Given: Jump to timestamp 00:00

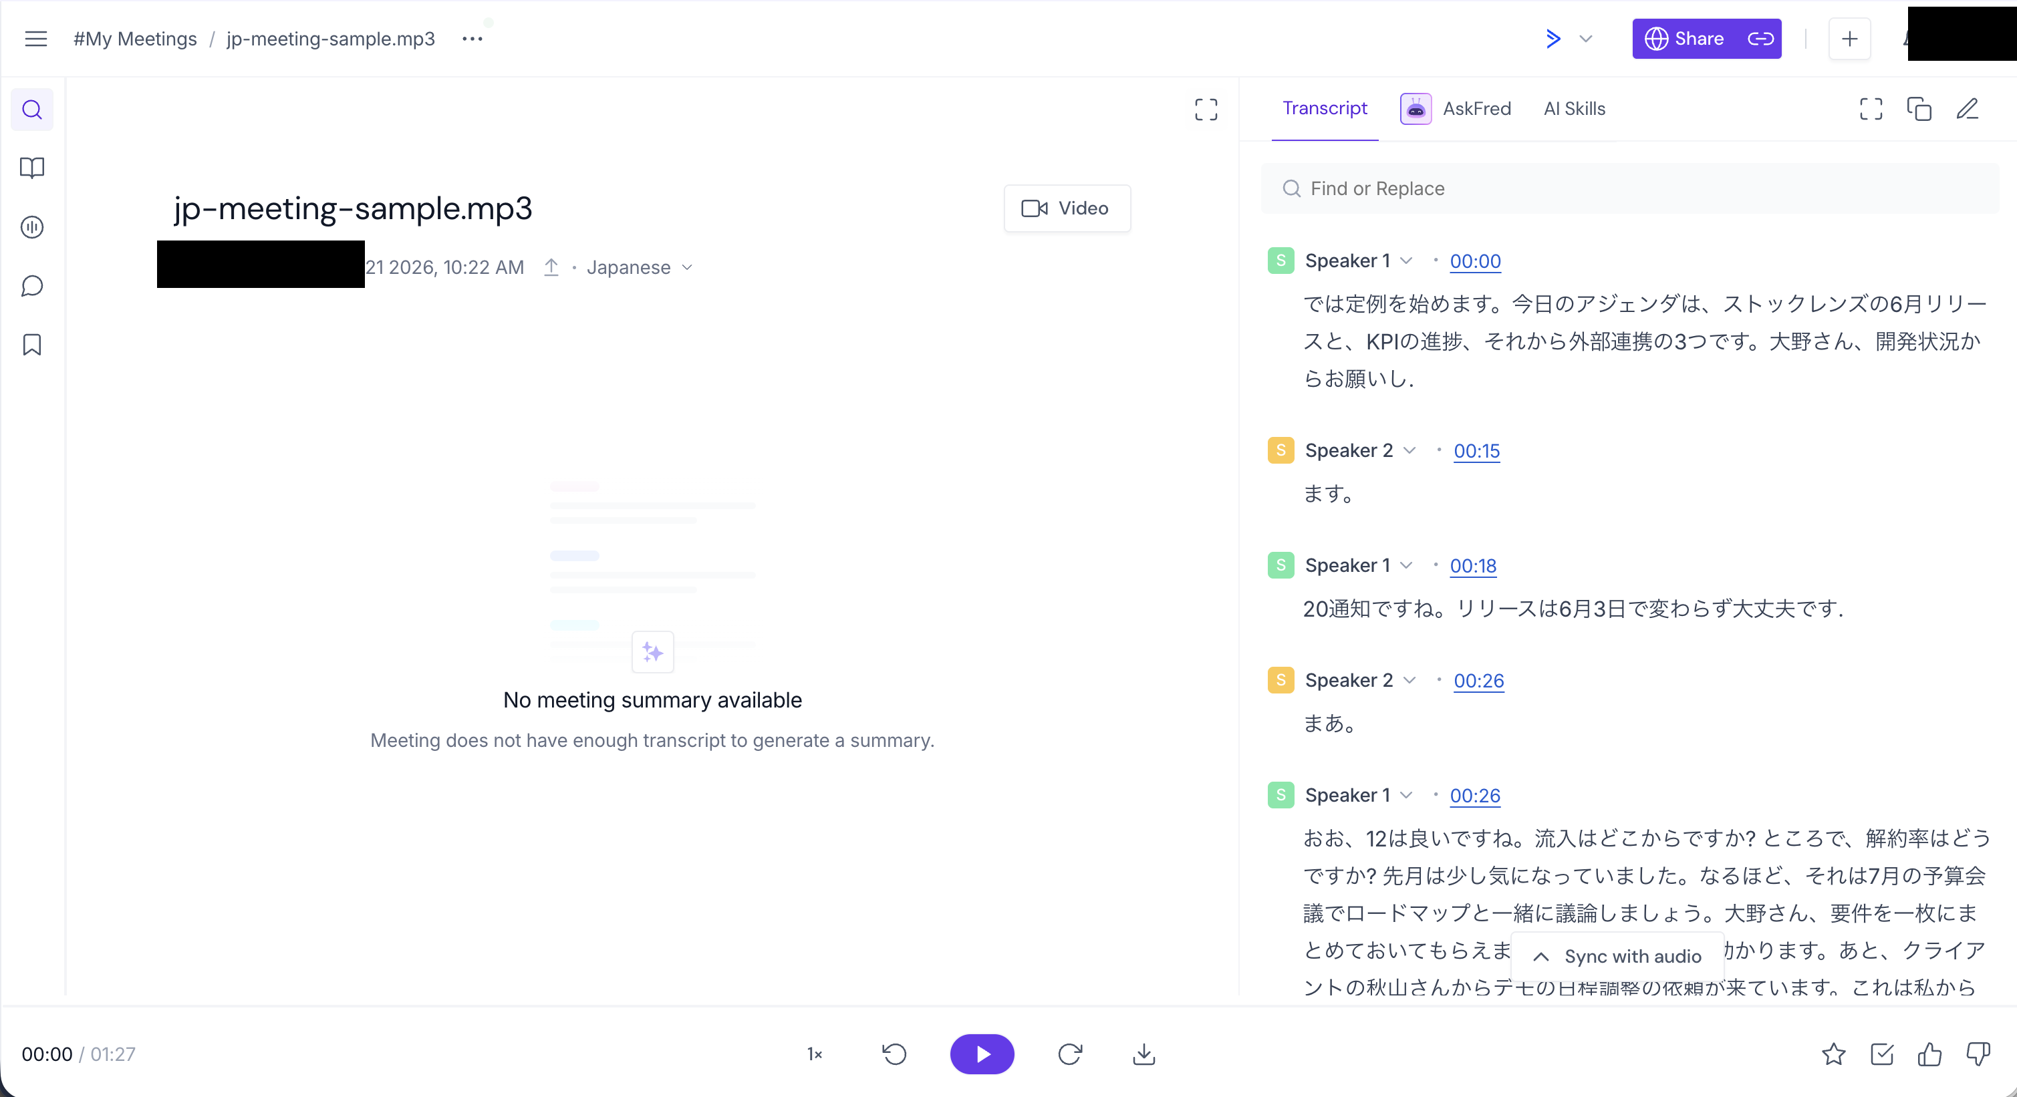Looking at the screenshot, I should pyautogui.click(x=1475, y=261).
